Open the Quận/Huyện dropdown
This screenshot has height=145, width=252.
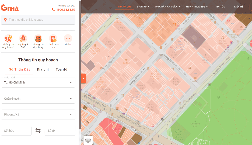[x=38, y=99]
